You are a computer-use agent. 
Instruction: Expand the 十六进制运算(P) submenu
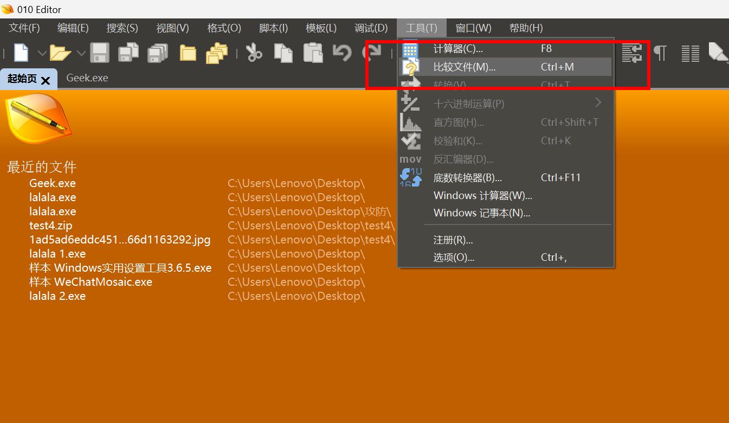pos(505,104)
